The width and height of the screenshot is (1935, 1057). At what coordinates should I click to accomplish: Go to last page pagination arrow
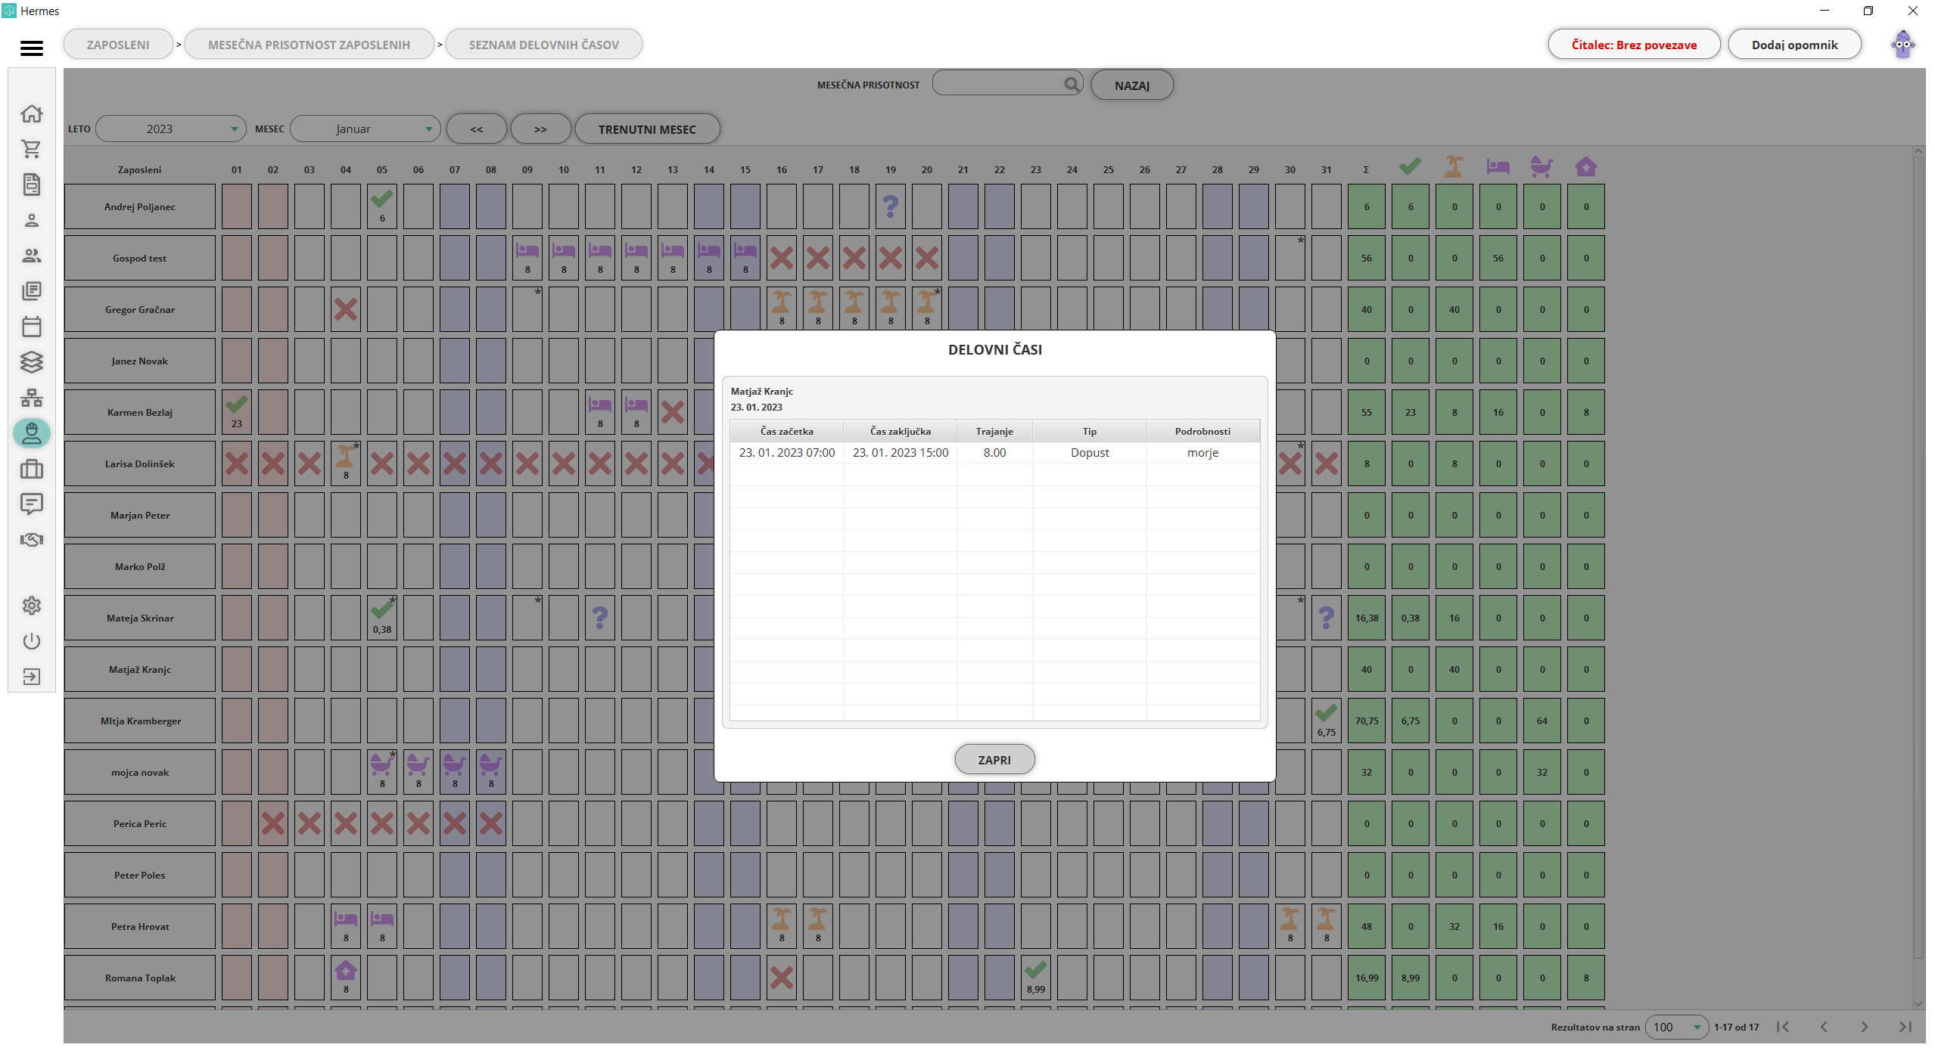coord(1905,1027)
